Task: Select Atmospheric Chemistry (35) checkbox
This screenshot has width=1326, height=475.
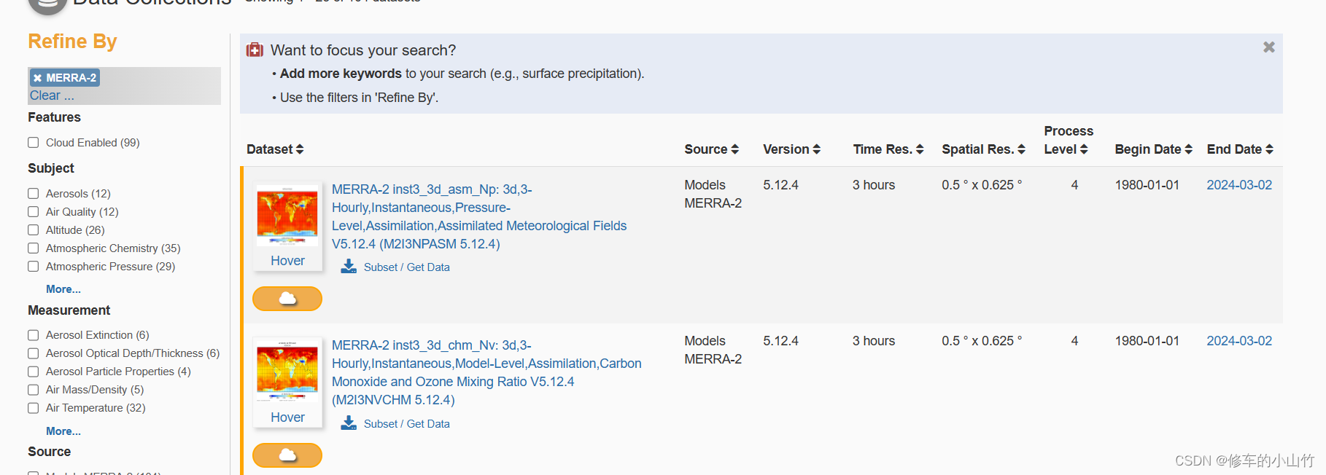Action: pyautogui.click(x=33, y=248)
